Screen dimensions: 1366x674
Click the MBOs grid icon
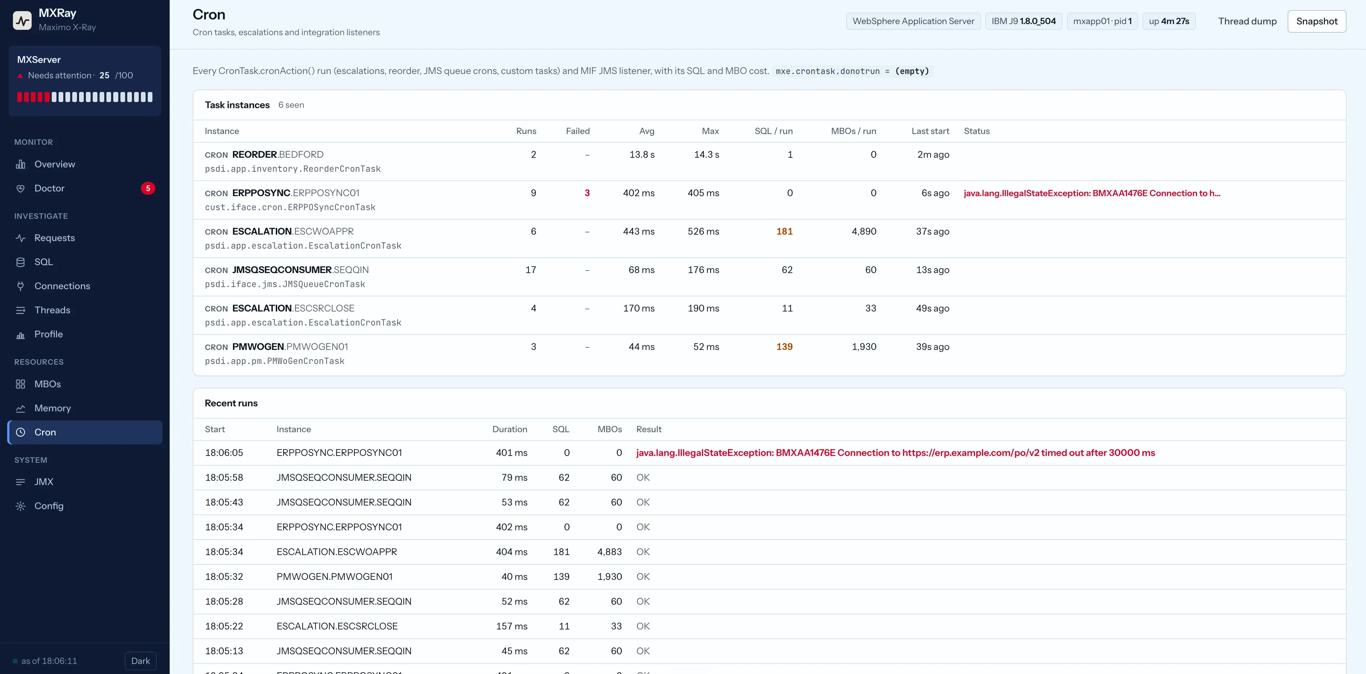(x=21, y=384)
